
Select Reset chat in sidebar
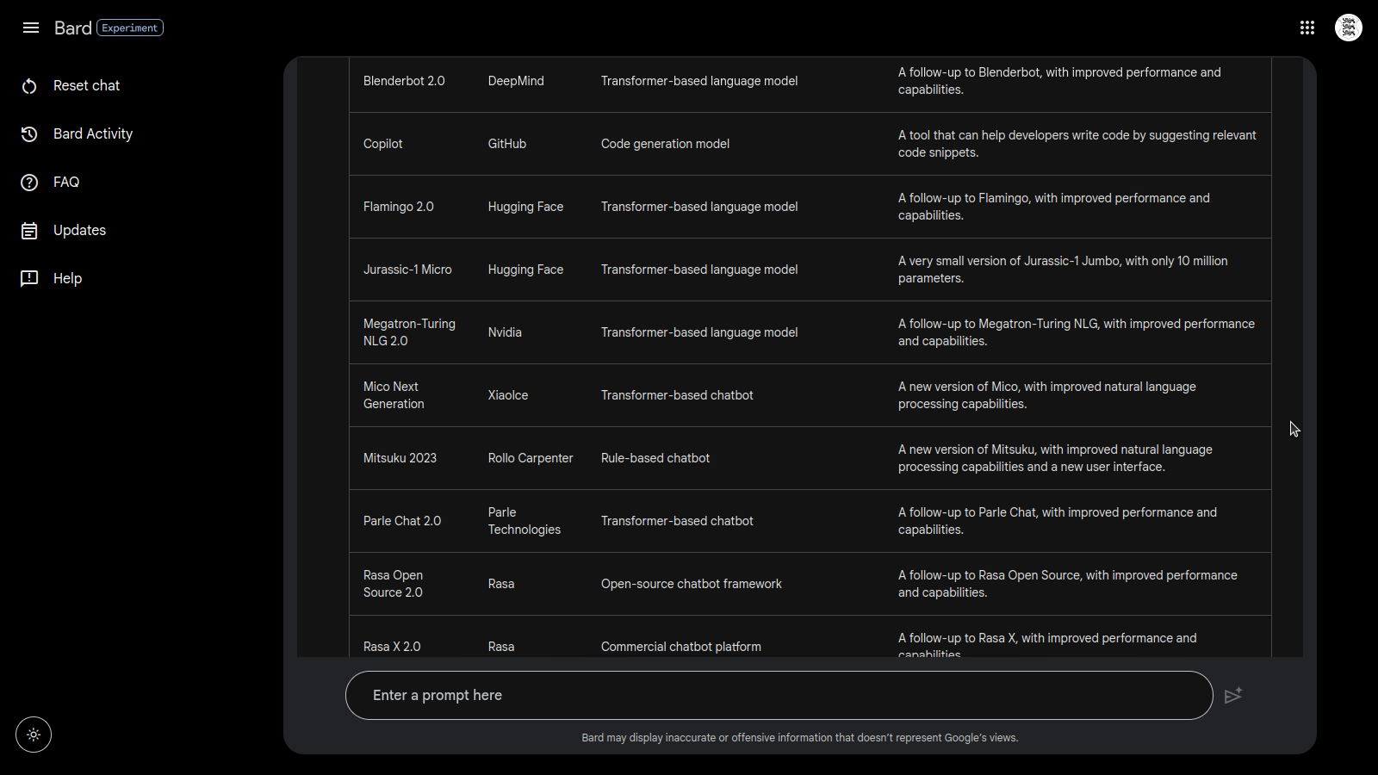tap(86, 86)
